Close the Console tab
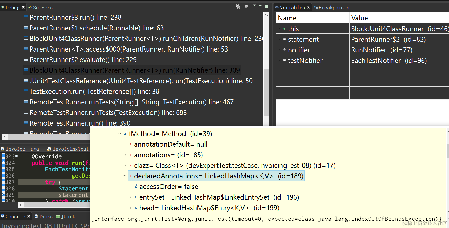Screen dimensions: 449x228 click(x=28, y=216)
